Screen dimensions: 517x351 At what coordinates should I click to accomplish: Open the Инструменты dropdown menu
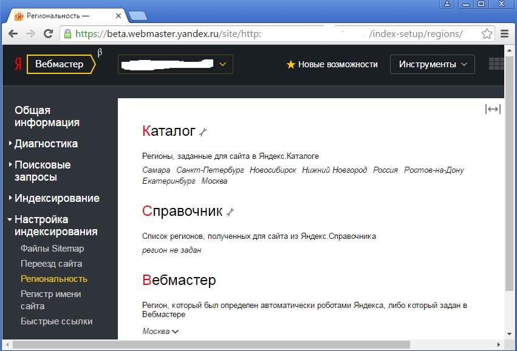(x=433, y=64)
